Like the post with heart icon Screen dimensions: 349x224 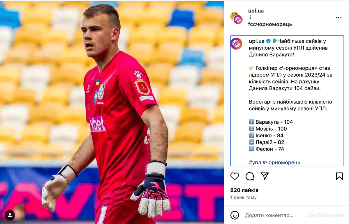[x=235, y=176]
